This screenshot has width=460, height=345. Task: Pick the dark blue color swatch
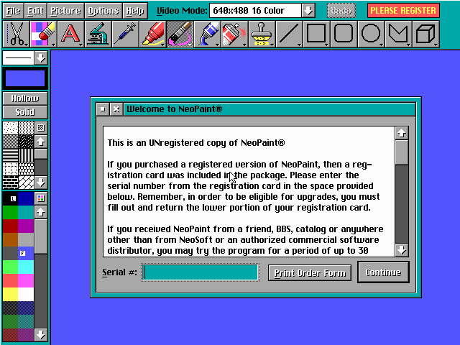click(x=26, y=198)
